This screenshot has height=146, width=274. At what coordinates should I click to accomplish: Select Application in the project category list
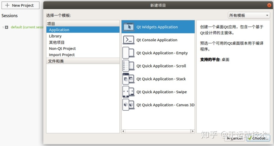tap(83, 30)
